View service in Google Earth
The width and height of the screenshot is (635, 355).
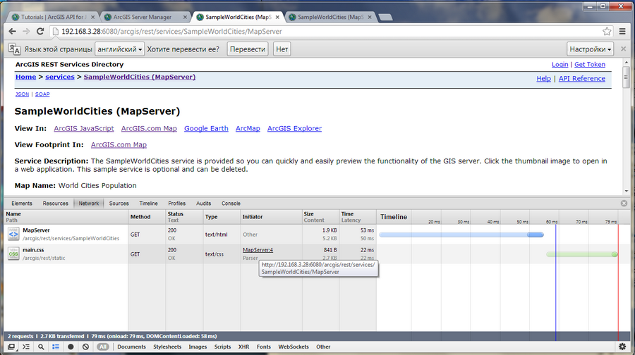point(206,128)
